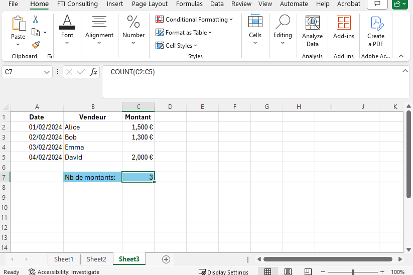Screen dimensions: 413x275
Task: Click the Copy icon
Action: [36, 32]
